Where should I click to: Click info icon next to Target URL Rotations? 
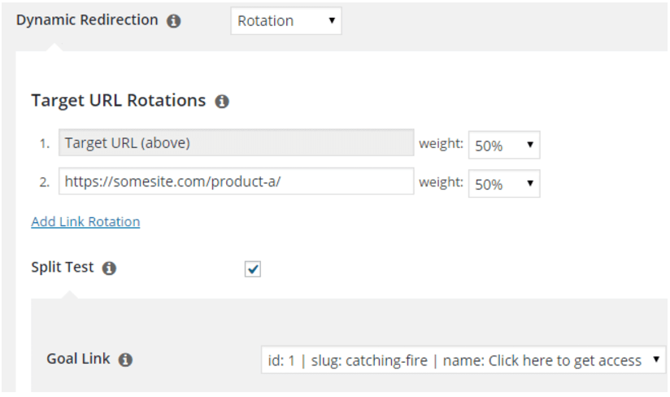[222, 102]
